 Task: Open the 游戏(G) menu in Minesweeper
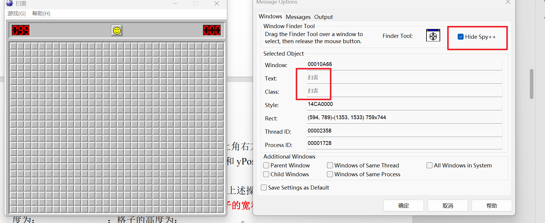17,14
